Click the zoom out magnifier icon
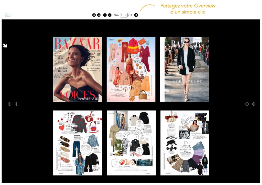262x185 pixels. [99, 15]
